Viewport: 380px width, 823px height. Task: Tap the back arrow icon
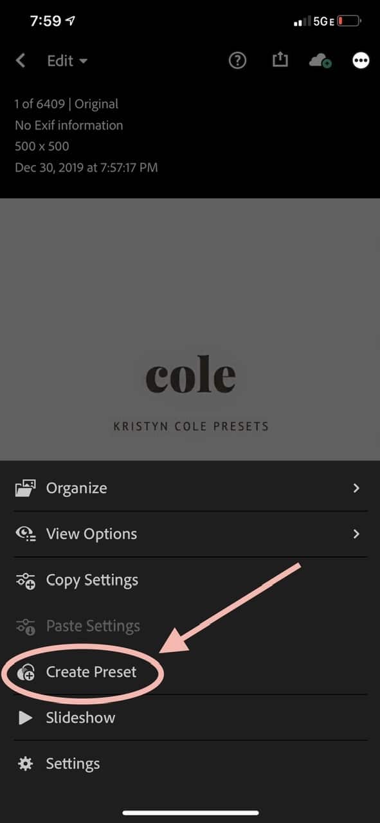(21, 60)
